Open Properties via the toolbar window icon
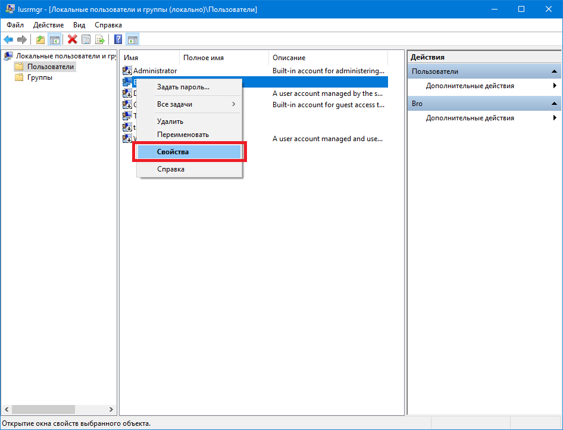This screenshot has width=563, height=430. (x=86, y=39)
